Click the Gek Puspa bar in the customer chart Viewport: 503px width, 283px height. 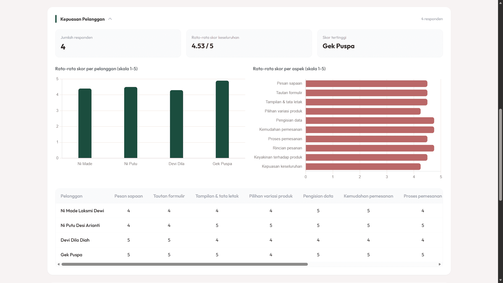222,119
